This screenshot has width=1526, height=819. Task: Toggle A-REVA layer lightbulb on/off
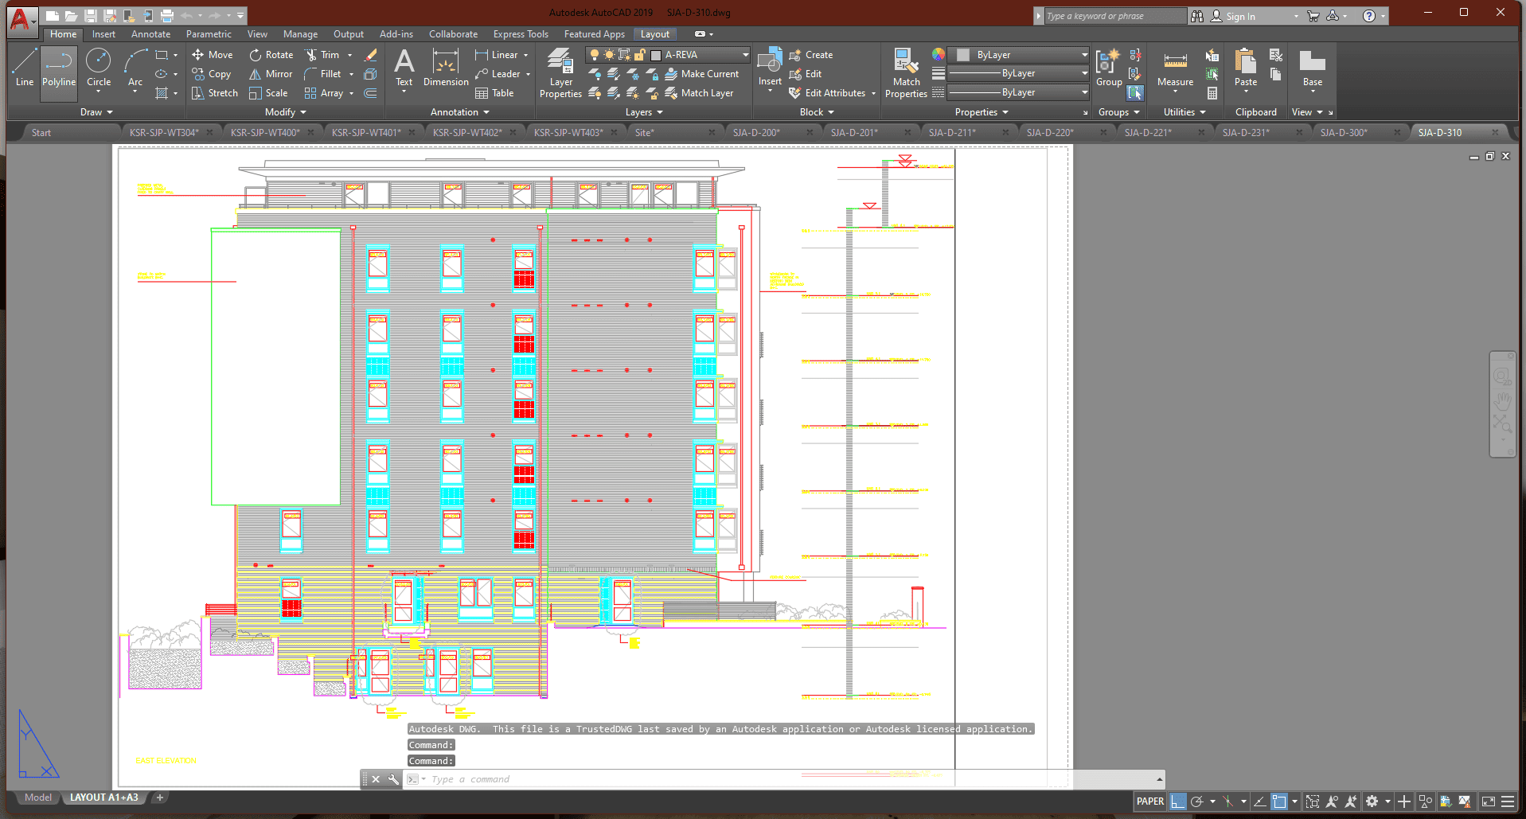click(594, 55)
